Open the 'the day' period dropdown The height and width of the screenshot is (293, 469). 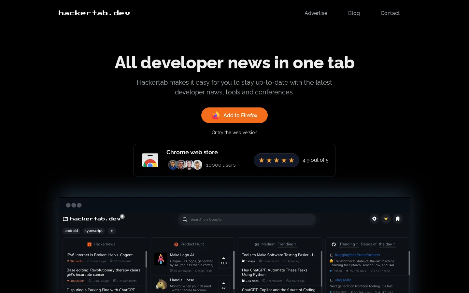(x=387, y=244)
